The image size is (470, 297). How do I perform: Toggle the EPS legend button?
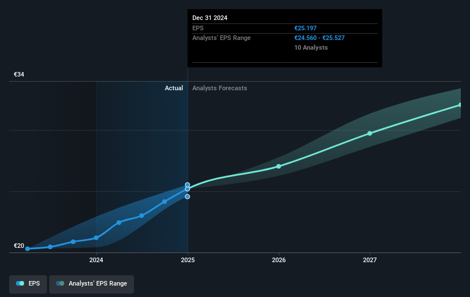point(28,284)
